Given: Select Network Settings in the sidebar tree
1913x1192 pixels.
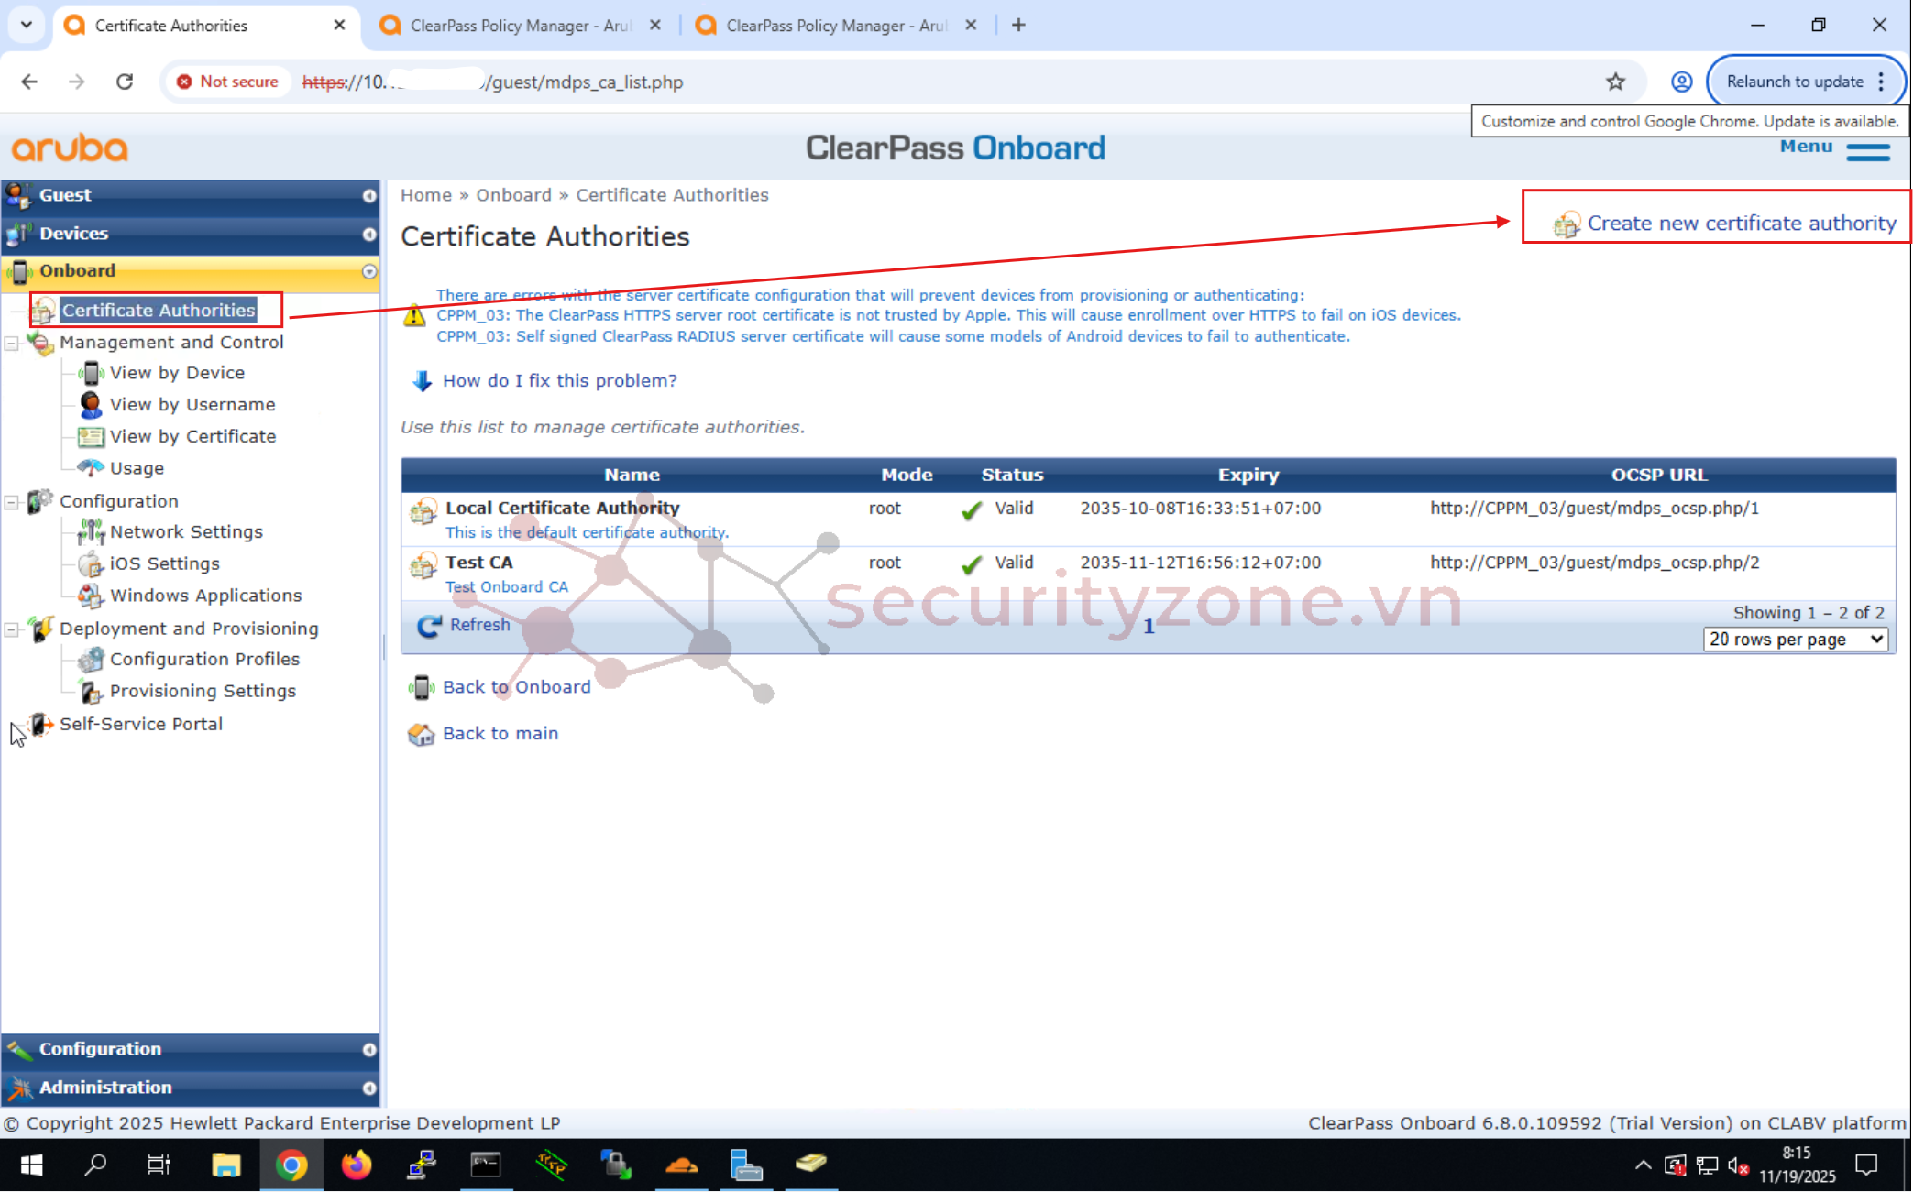Looking at the screenshot, I should tap(186, 532).
